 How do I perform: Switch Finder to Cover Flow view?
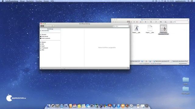coord(137,22)
